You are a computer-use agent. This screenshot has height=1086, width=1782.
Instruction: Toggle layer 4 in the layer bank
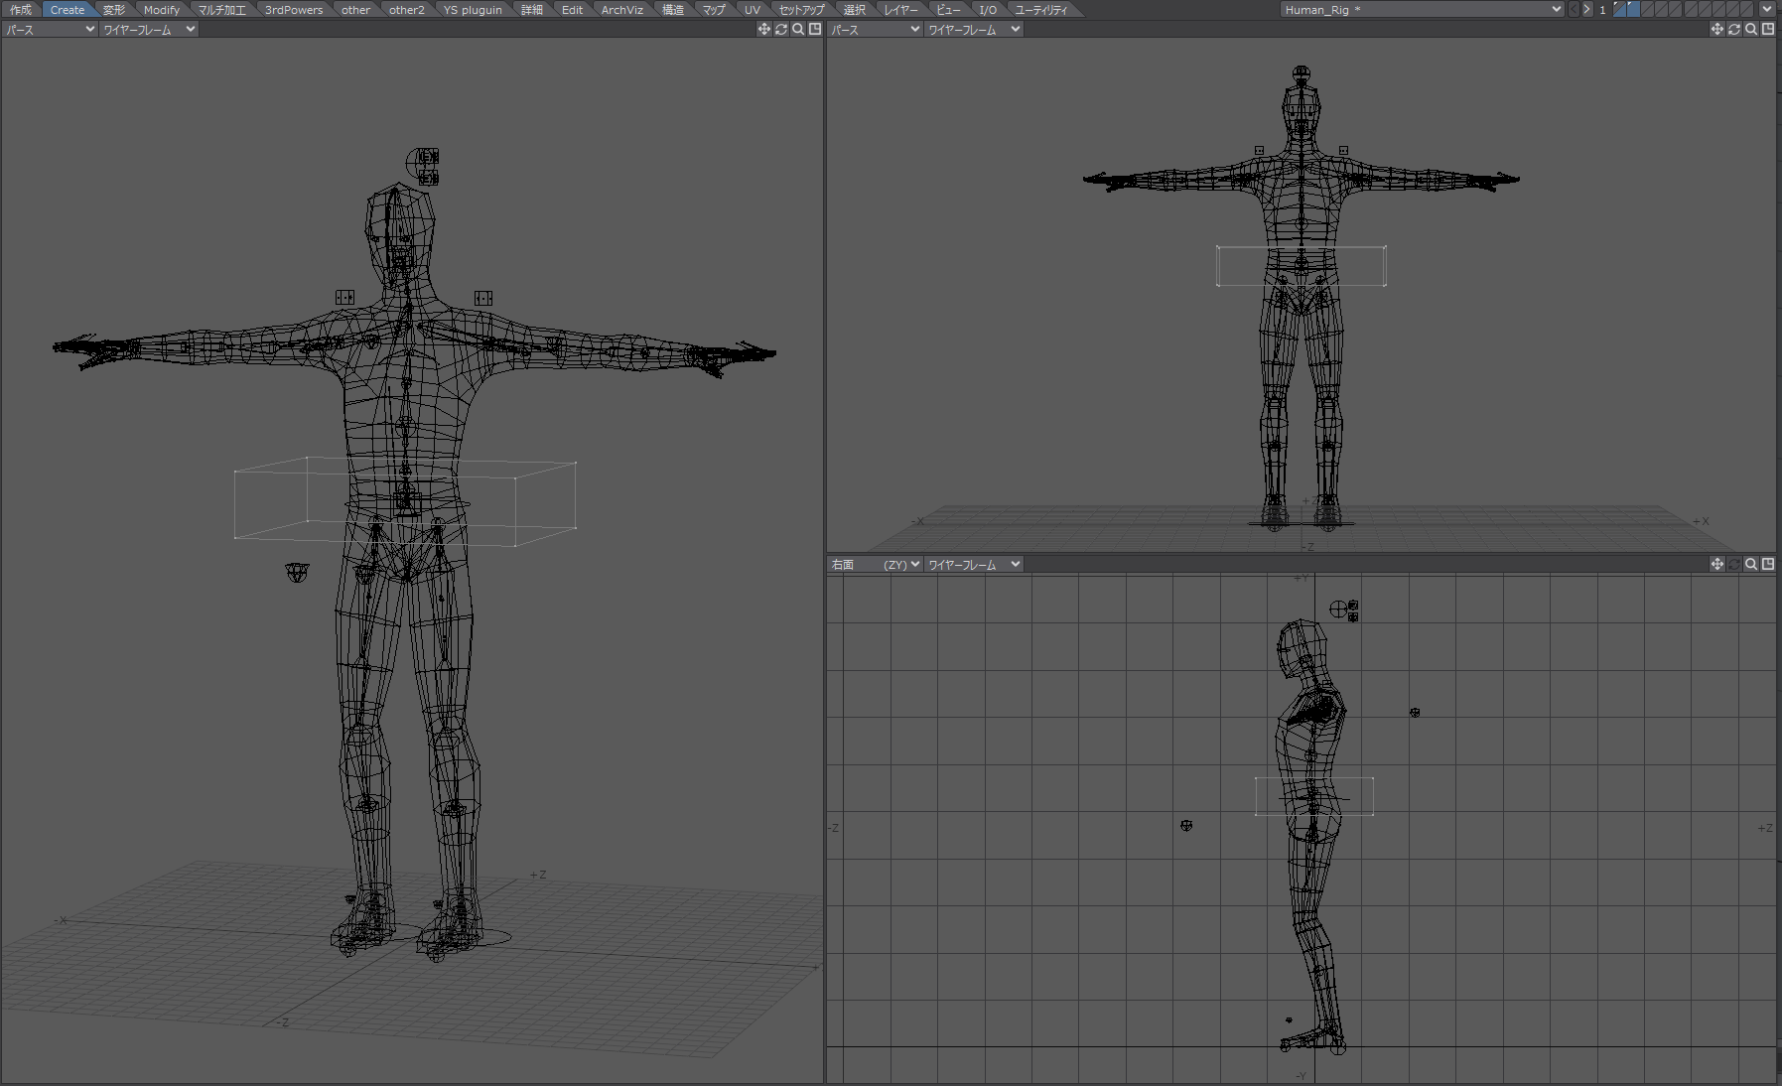click(1662, 9)
